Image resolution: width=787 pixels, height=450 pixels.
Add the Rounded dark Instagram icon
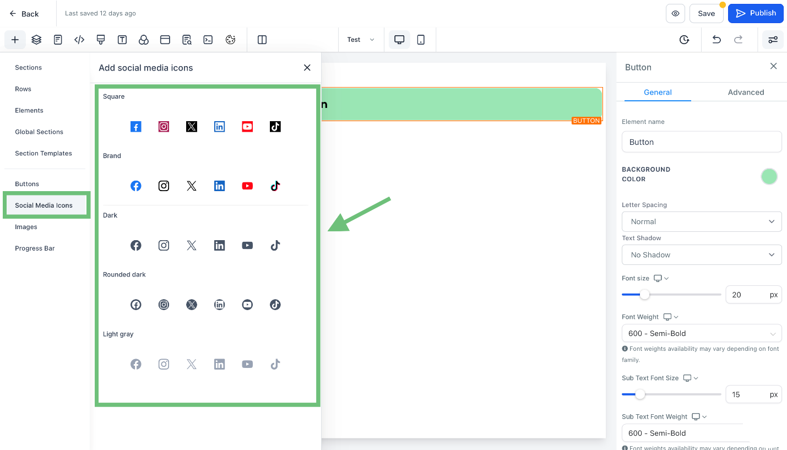[164, 305]
